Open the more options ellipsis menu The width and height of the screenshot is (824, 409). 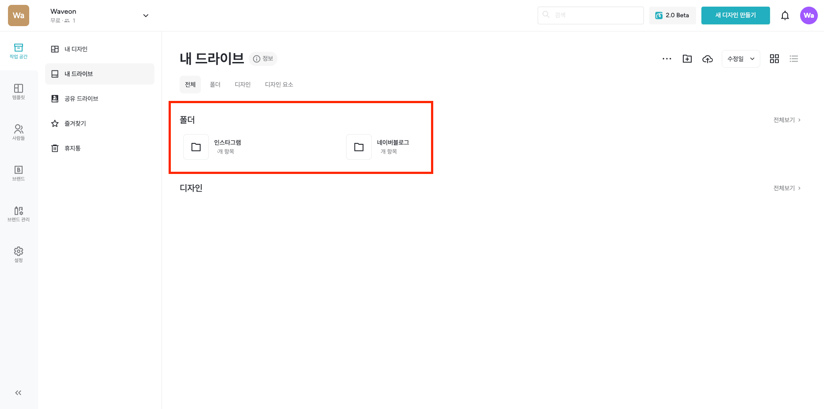666,58
